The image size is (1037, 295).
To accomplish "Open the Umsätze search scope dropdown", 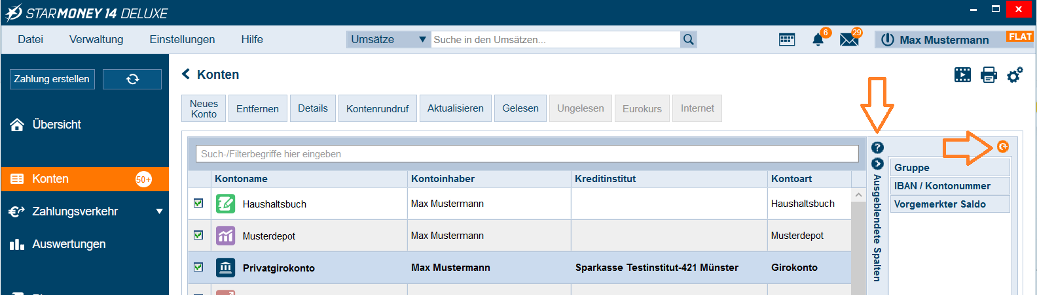I will pyautogui.click(x=388, y=40).
